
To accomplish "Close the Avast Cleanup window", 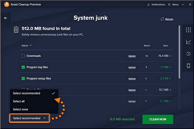I will click(x=190, y=4).
